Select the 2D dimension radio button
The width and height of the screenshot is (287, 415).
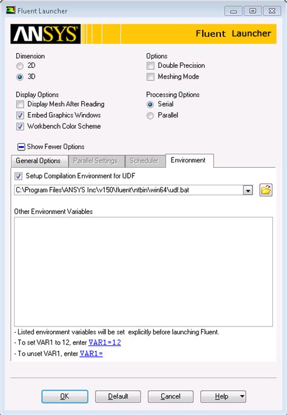click(20, 65)
